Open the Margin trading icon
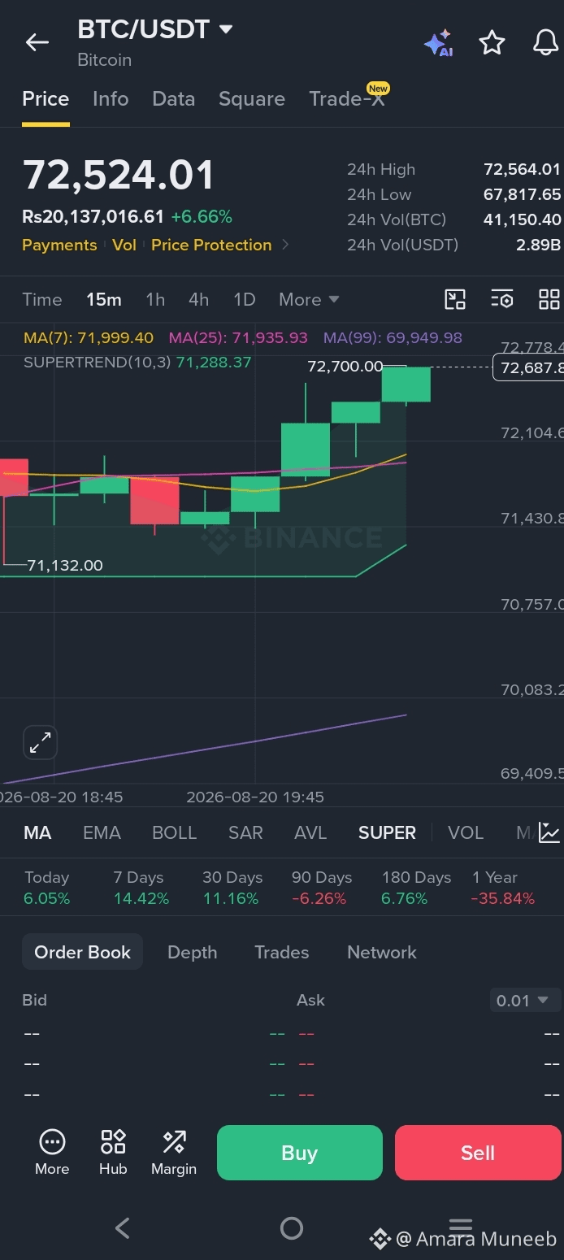The image size is (564, 1260). (174, 1152)
